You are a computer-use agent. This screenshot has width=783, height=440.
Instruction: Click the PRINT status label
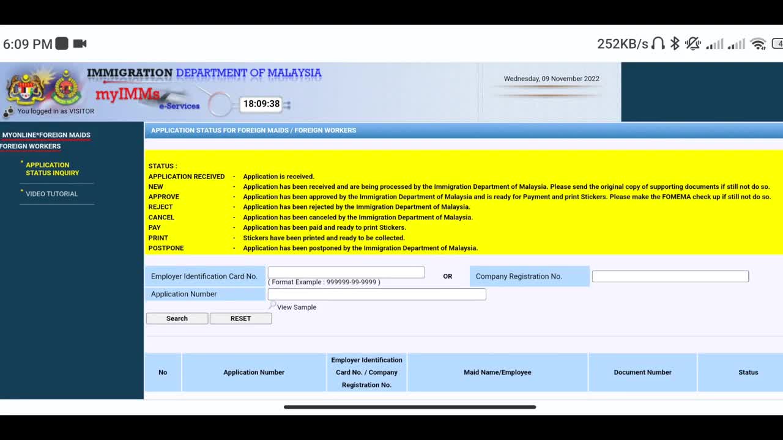(x=158, y=238)
